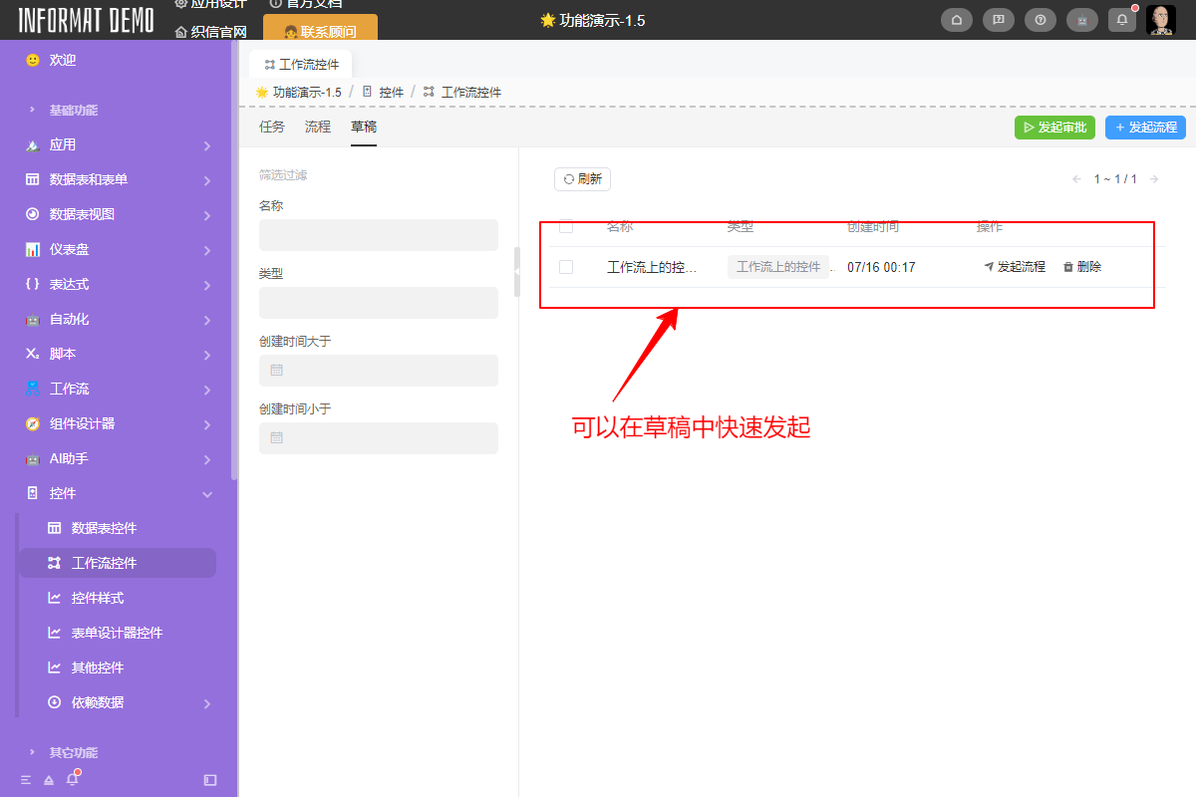The width and height of the screenshot is (1196, 797).
Task: Toggle the select-all checkbox in list header
Action: point(566,226)
